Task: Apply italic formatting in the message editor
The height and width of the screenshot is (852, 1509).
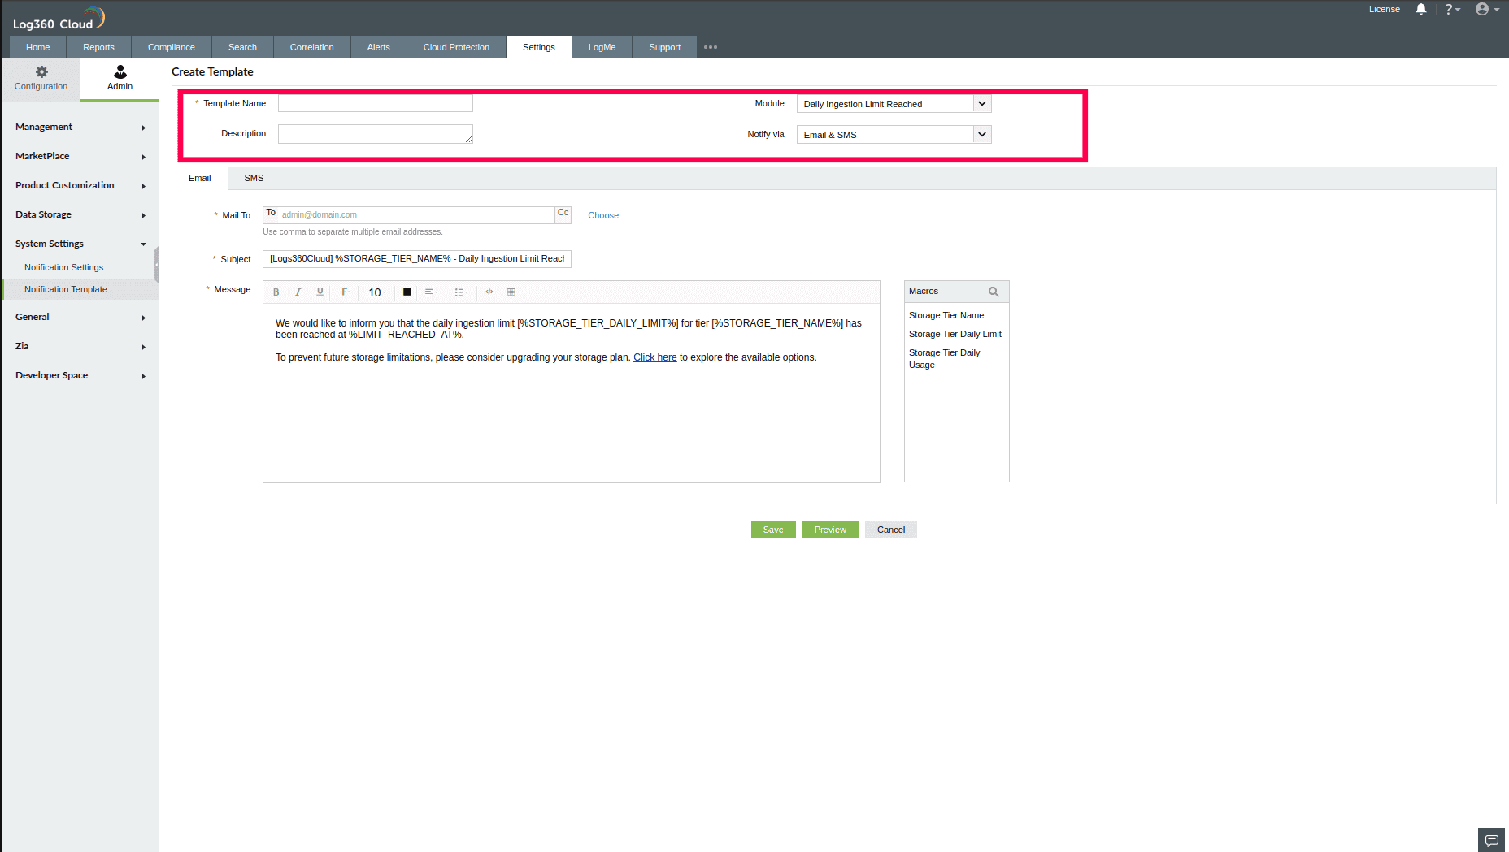Action: 298,292
